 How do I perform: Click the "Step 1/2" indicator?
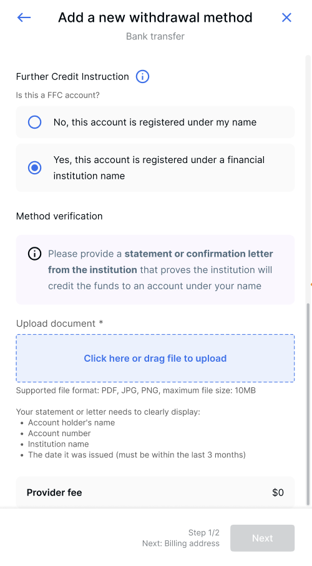point(204,532)
